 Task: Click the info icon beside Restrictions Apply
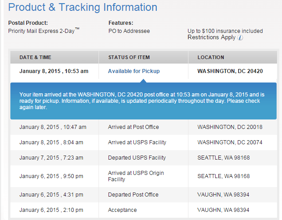[240, 37]
